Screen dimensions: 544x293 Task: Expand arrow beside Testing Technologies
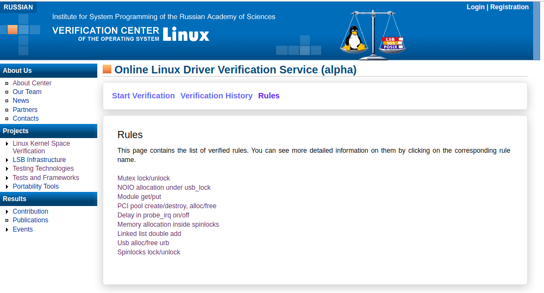pos(7,169)
